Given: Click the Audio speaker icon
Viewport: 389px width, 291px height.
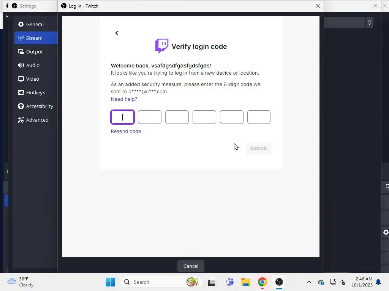Looking at the screenshot, I should [x=21, y=65].
